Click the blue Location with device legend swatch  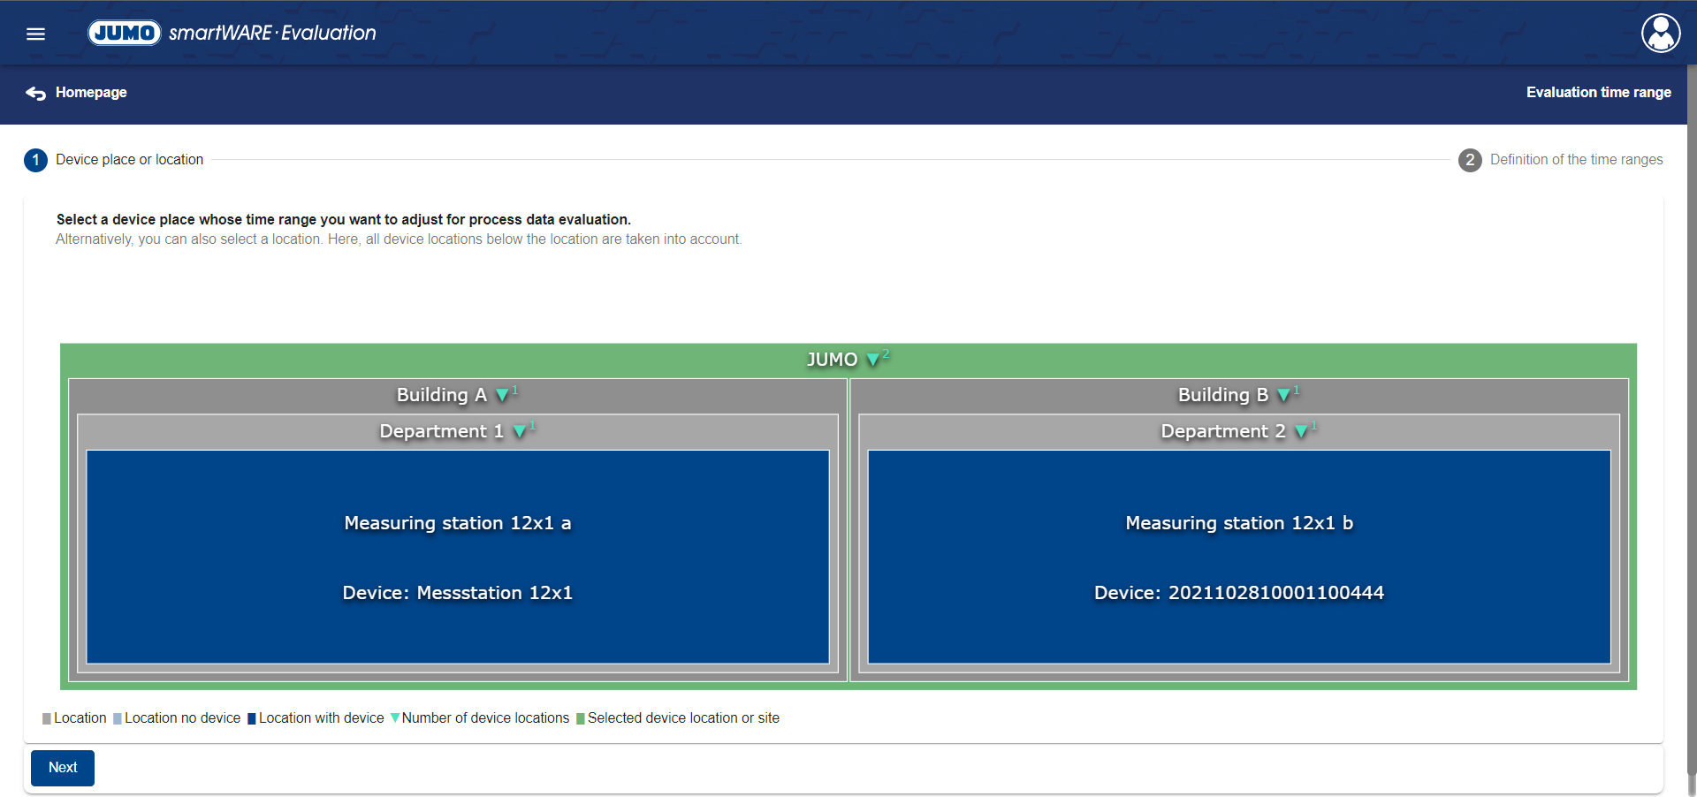(x=252, y=718)
